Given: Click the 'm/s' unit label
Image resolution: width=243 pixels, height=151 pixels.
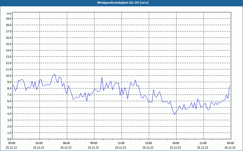Looking at the screenshot, I should click(x=9, y=14).
